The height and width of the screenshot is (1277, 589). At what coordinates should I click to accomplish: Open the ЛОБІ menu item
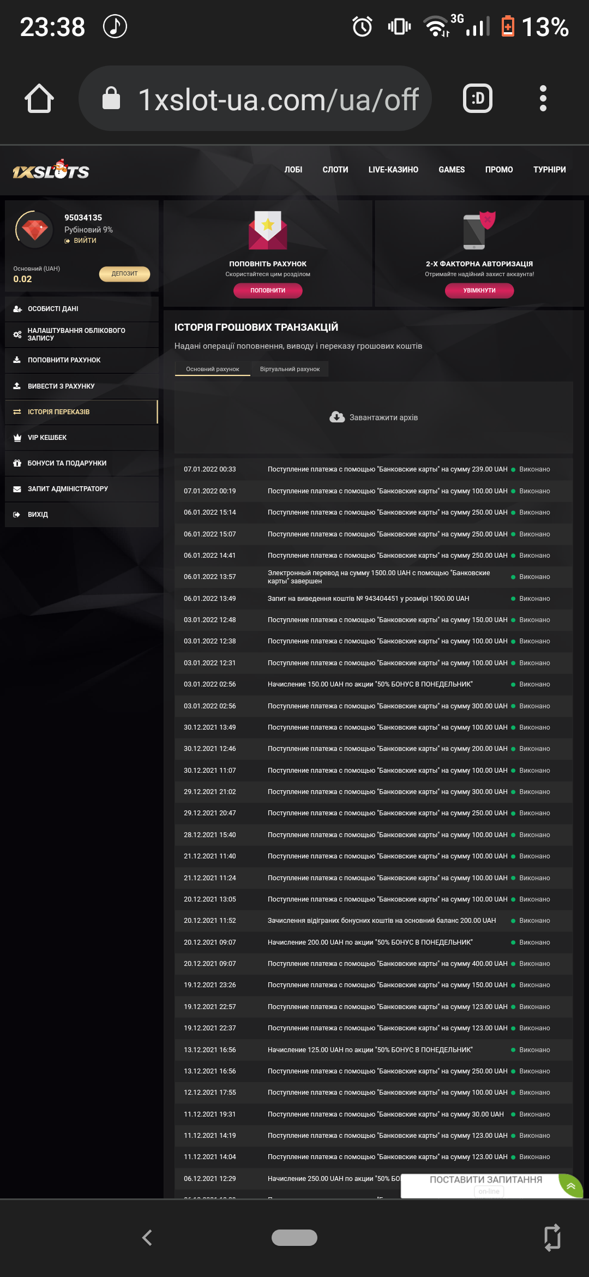pyautogui.click(x=293, y=170)
